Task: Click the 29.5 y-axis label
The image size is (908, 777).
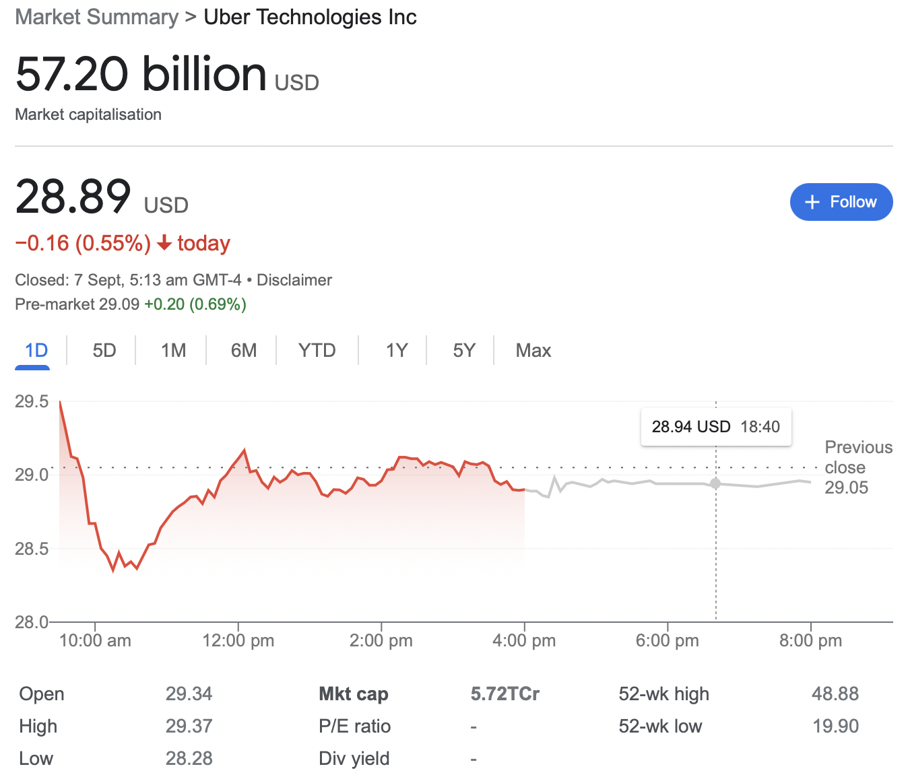Action: coord(32,402)
